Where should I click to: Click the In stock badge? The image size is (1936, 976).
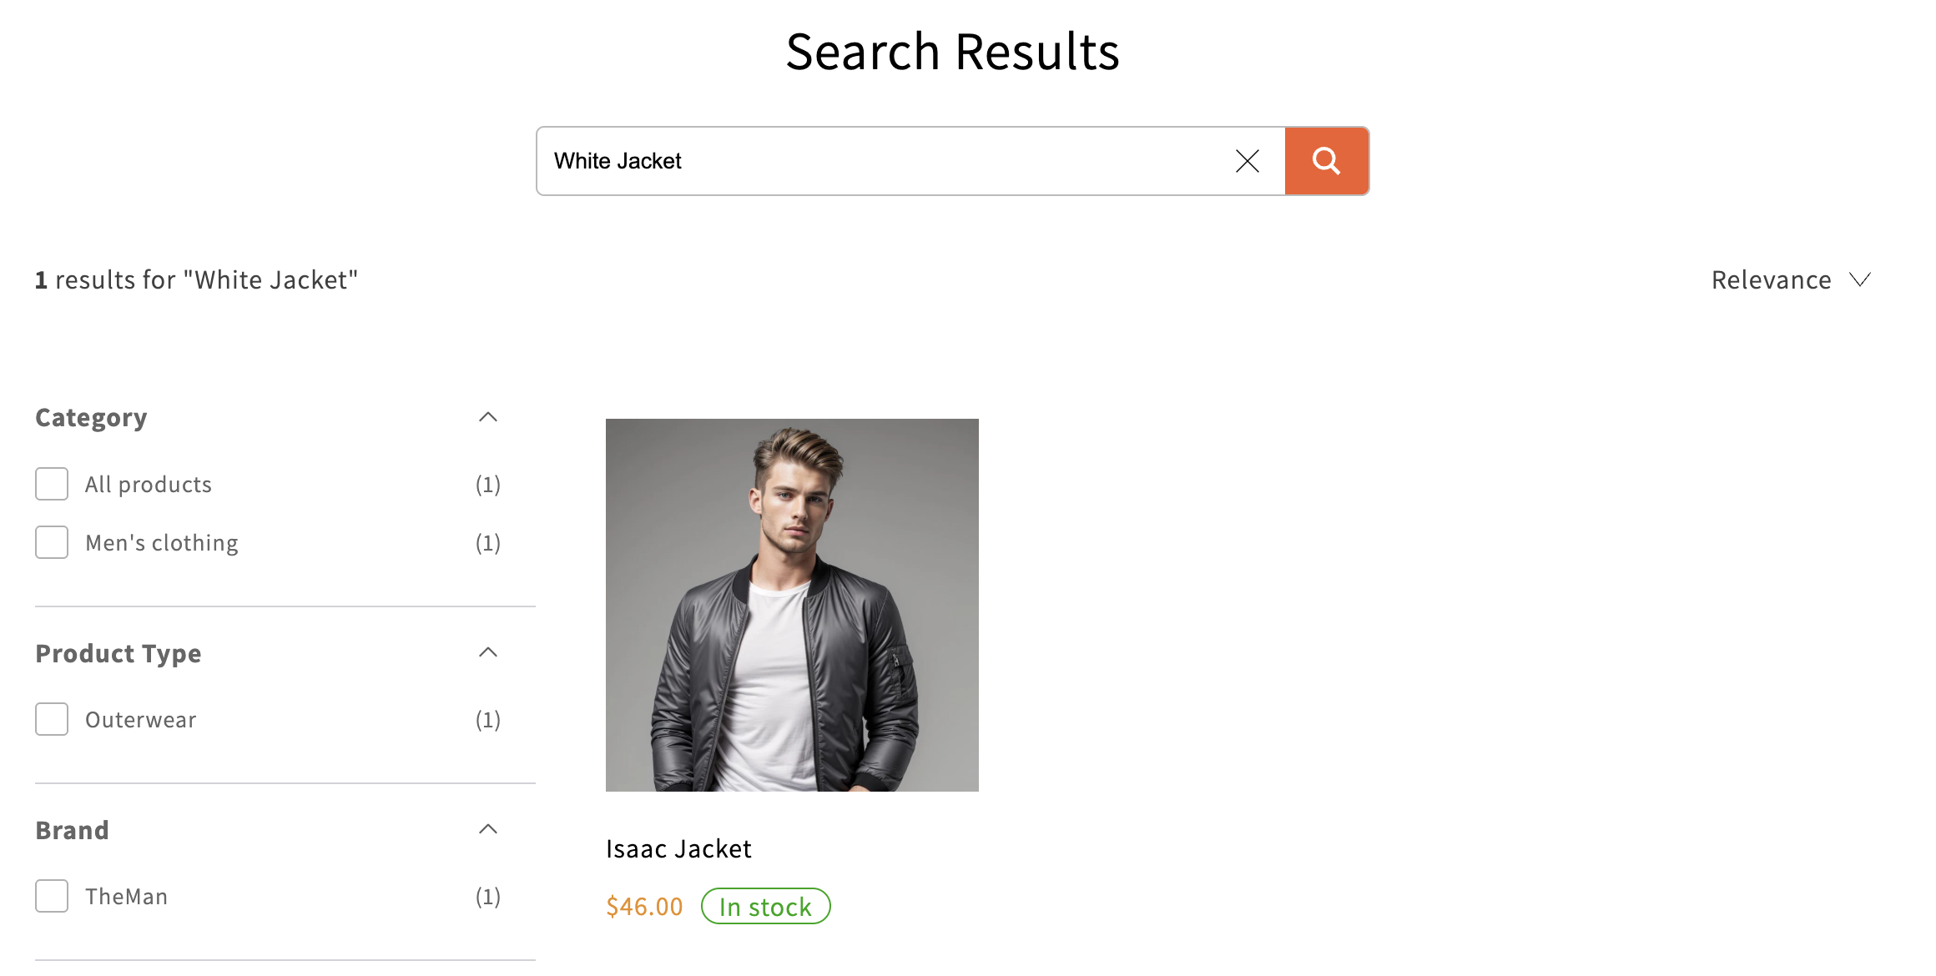click(765, 907)
